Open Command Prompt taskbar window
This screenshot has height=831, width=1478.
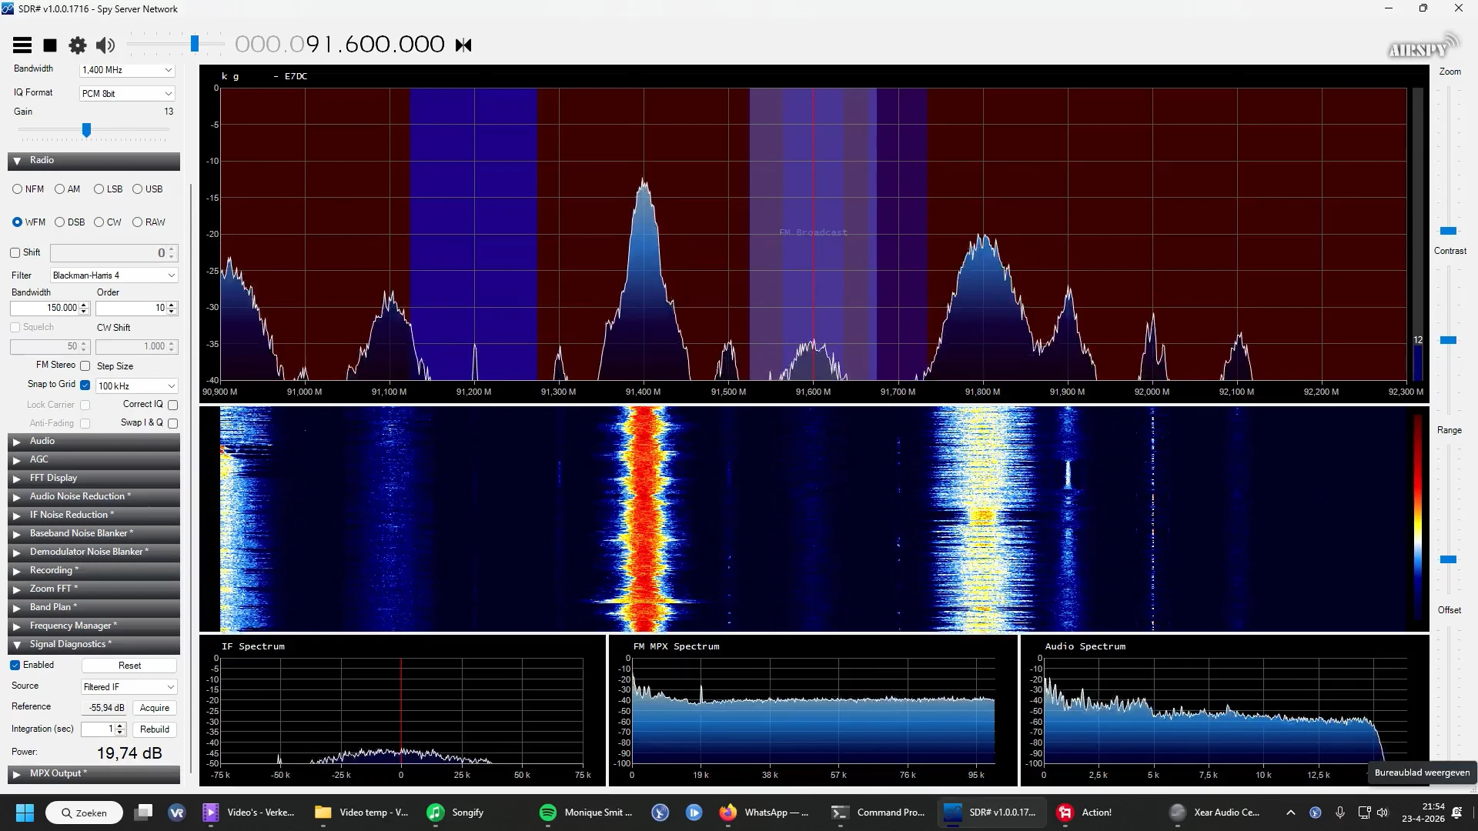(878, 813)
